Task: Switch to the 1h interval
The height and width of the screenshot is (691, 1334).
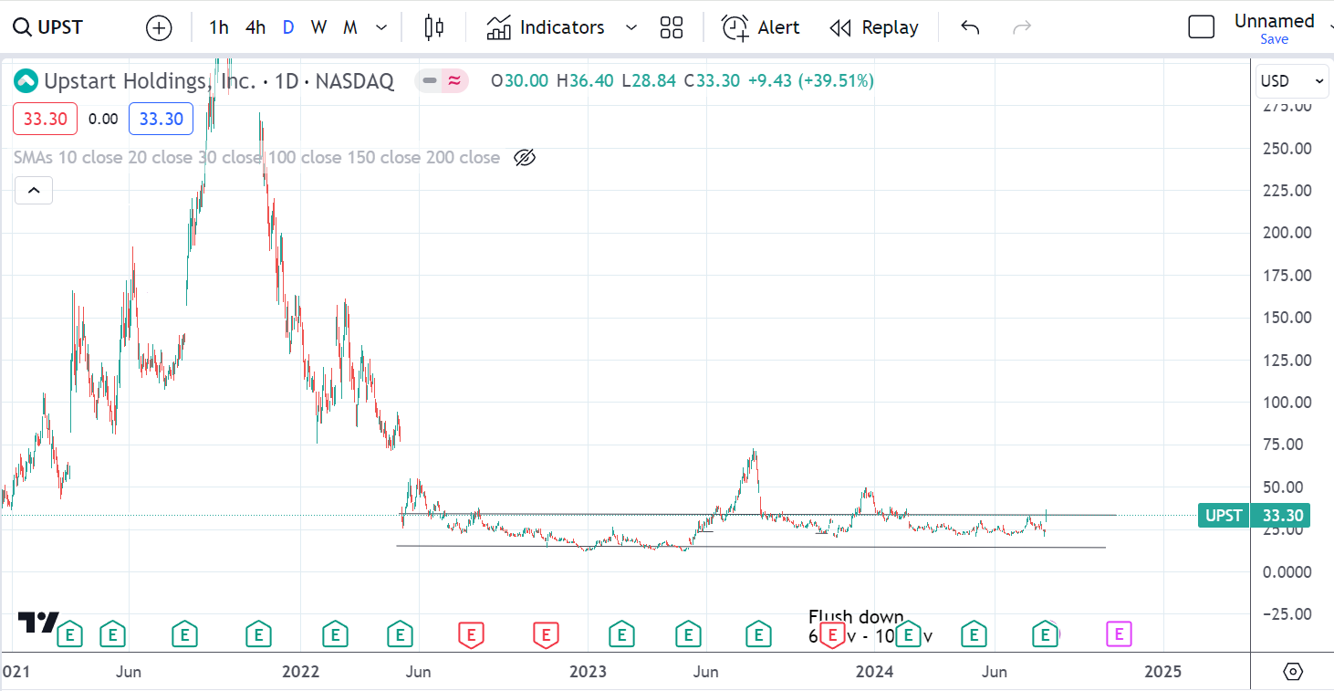Action: (x=219, y=27)
